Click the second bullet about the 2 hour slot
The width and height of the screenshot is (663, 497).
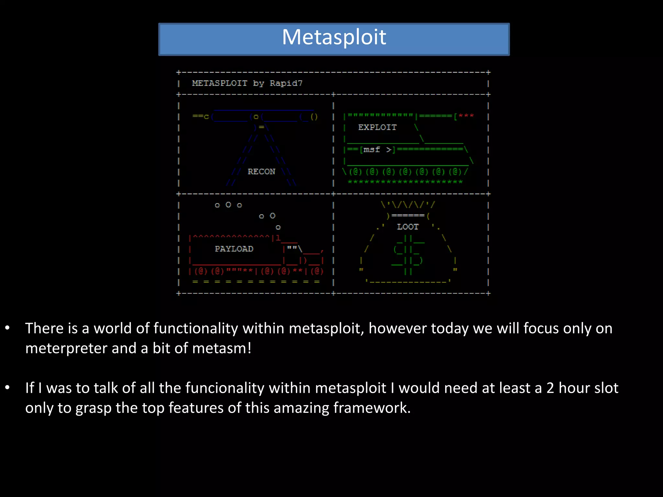(x=322, y=398)
